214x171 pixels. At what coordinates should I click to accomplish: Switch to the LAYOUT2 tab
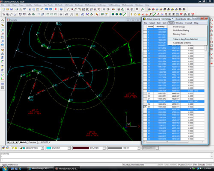click(x=44, y=142)
